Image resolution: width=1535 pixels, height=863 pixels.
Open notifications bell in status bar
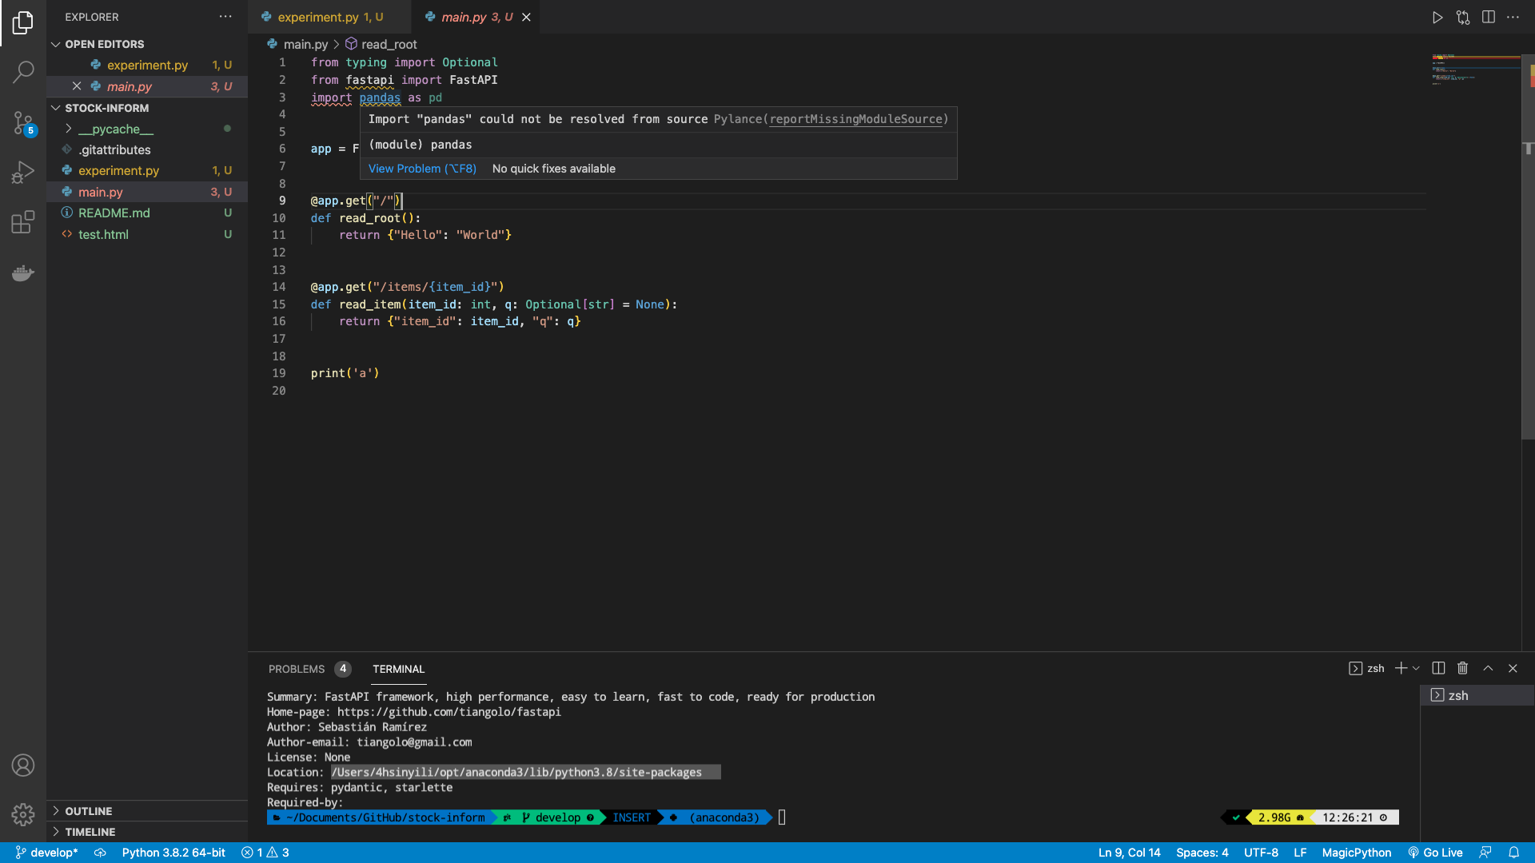click(x=1514, y=853)
